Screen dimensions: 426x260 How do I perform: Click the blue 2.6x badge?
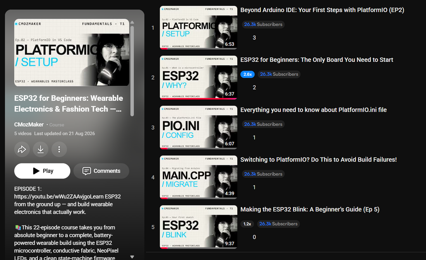coord(247,74)
